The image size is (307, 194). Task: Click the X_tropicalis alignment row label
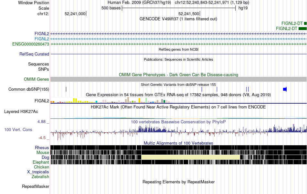click(x=38, y=172)
